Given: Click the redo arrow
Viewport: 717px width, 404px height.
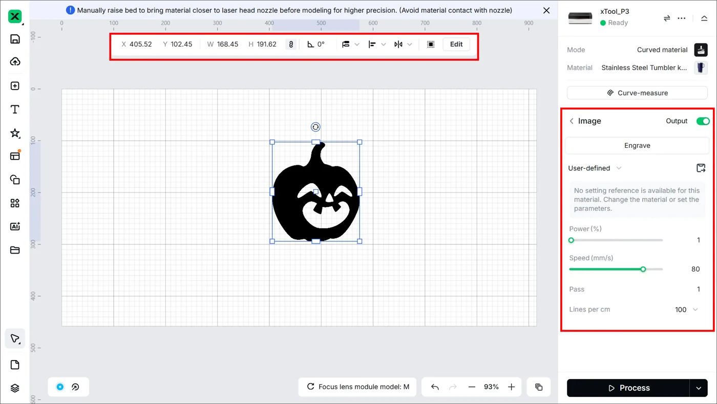Looking at the screenshot, I should (x=453, y=387).
